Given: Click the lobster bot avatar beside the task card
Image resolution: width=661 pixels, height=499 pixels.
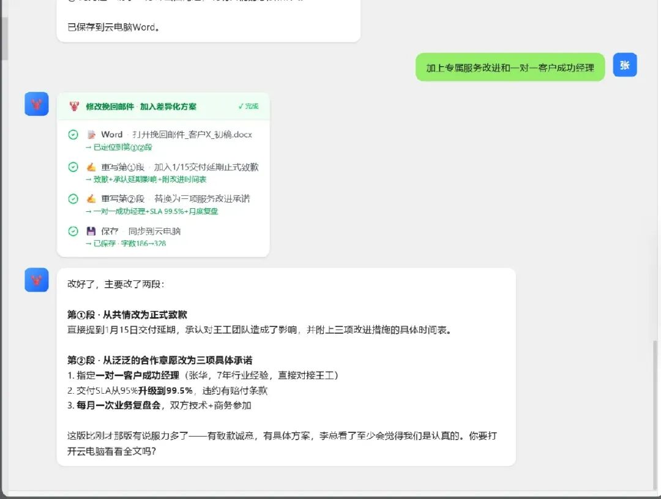Looking at the screenshot, I should point(37,103).
